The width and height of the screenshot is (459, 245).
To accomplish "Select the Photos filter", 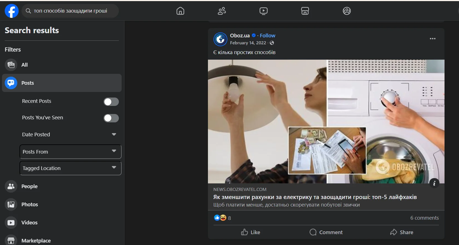I will (62, 204).
